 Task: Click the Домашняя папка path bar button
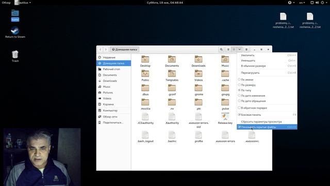point(124,50)
